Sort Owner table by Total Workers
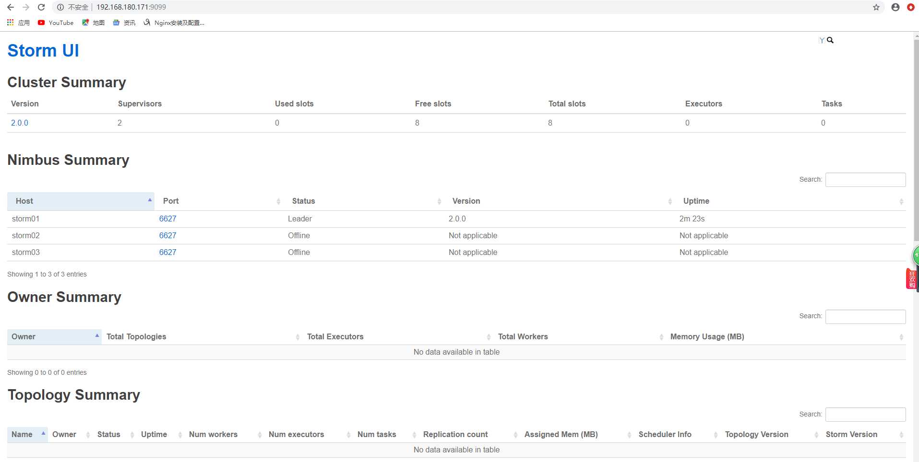Viewport: 919px width, 462px height. point(580,337)
